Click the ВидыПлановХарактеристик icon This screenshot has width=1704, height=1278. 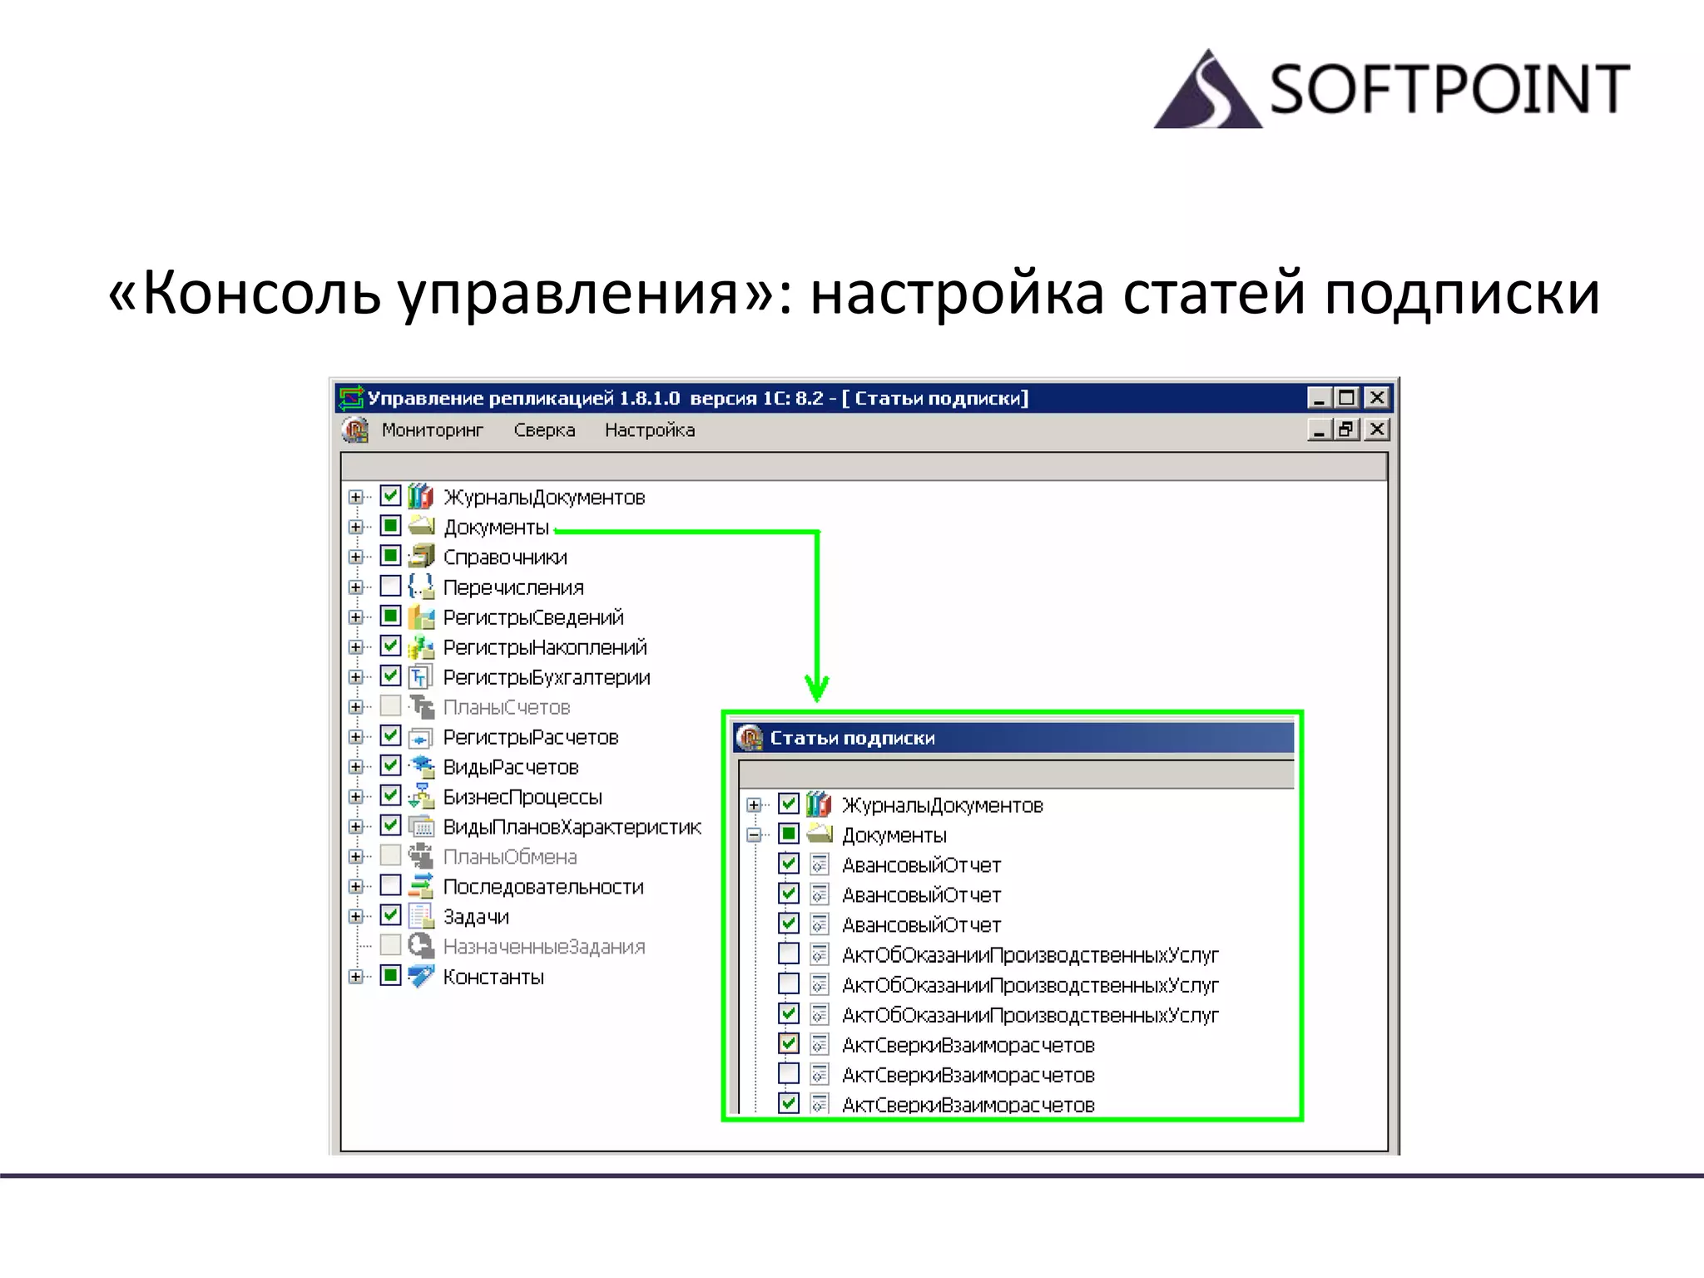pos(421,826)
